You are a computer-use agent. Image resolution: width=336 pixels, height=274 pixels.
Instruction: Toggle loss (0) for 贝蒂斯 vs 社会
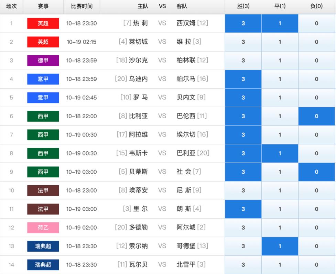pos(316,172)
